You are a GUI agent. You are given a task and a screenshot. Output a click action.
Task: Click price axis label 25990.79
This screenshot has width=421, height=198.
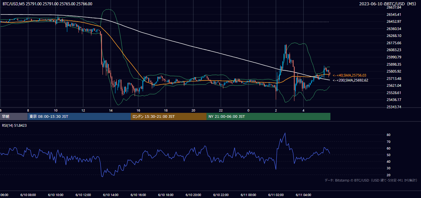pos(394,57)
